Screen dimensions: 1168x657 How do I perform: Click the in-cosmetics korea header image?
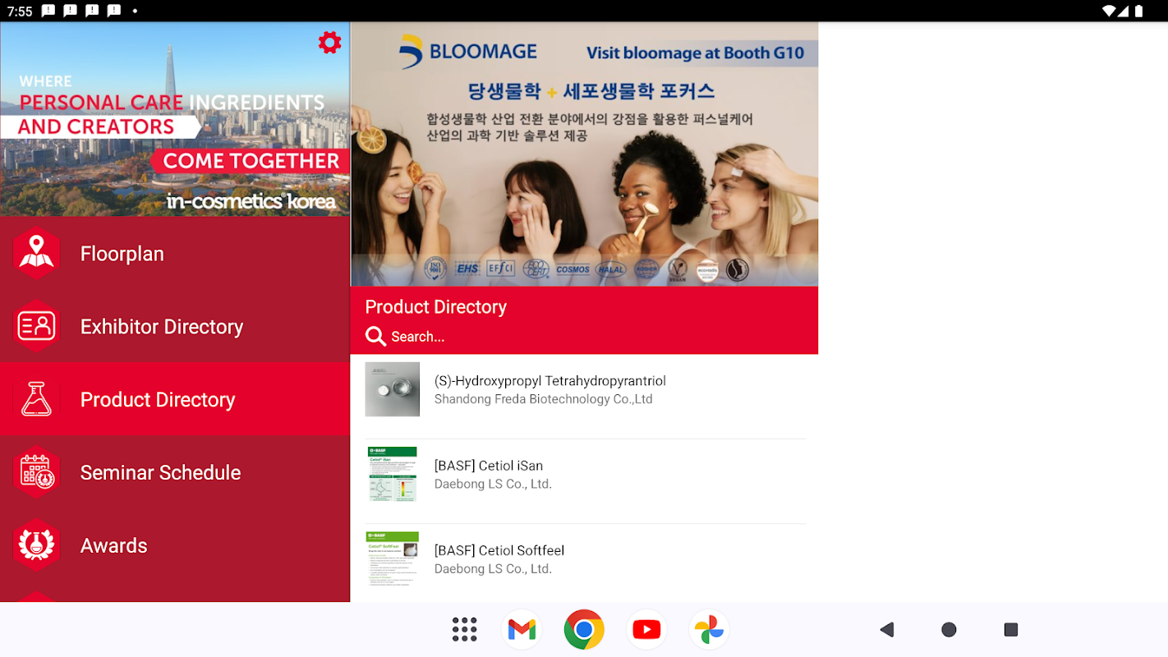click(175, 119)
